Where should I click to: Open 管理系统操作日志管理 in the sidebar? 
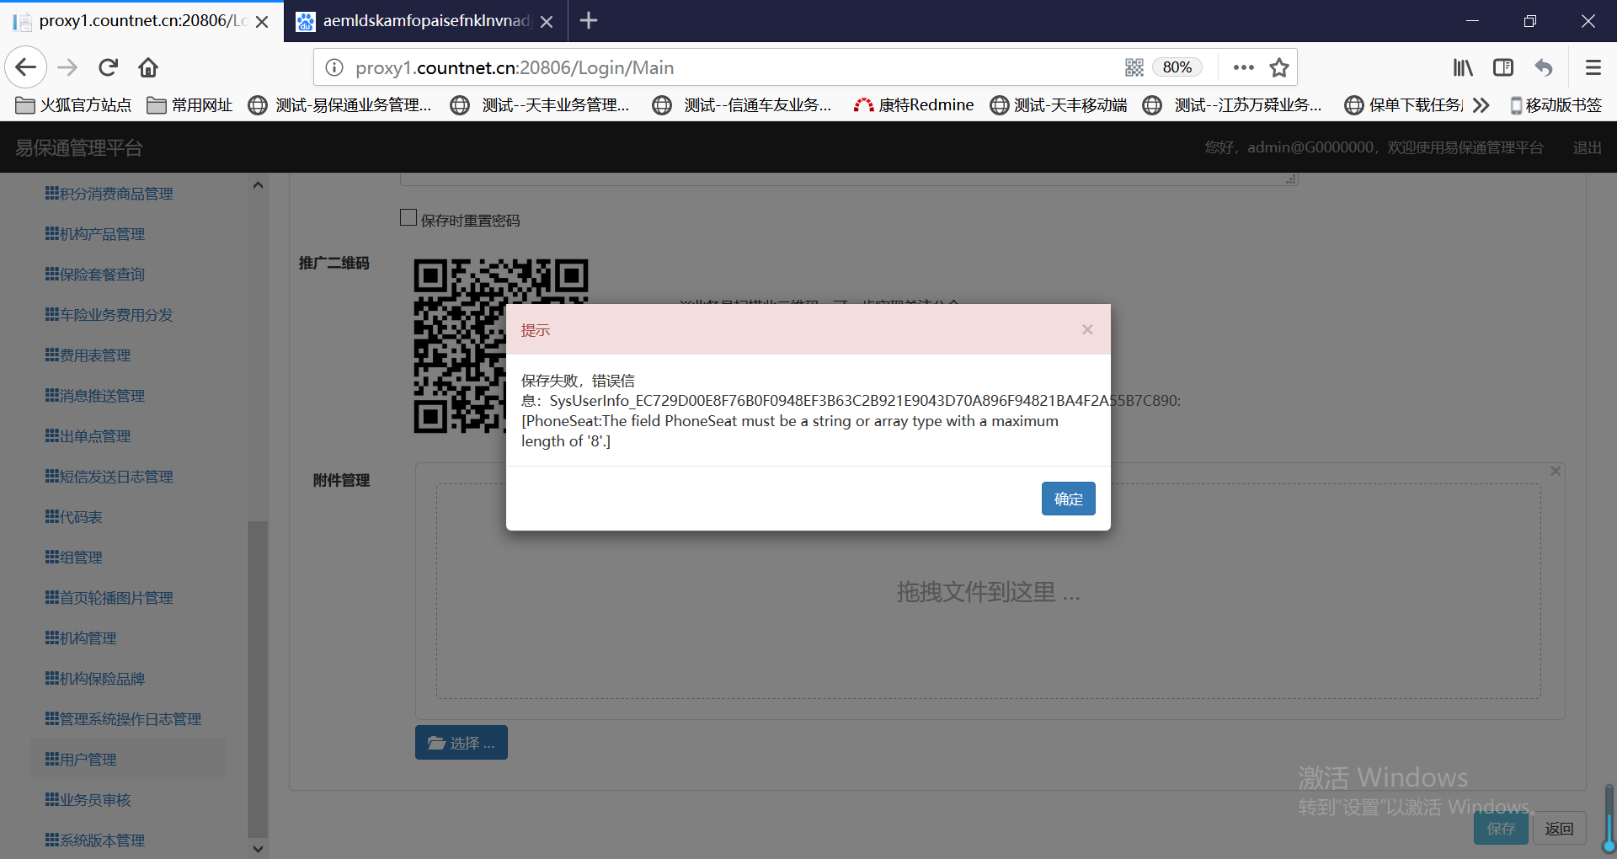pyautogui.click(x=124, y=719)
